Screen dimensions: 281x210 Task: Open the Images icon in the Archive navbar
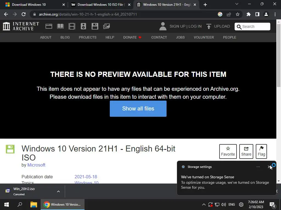point(106,26)
